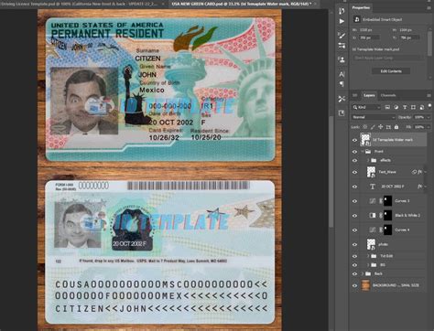Click the Opacity percentage field
Image resolution: width=434 pixels, height=331 pixels.
419,117
